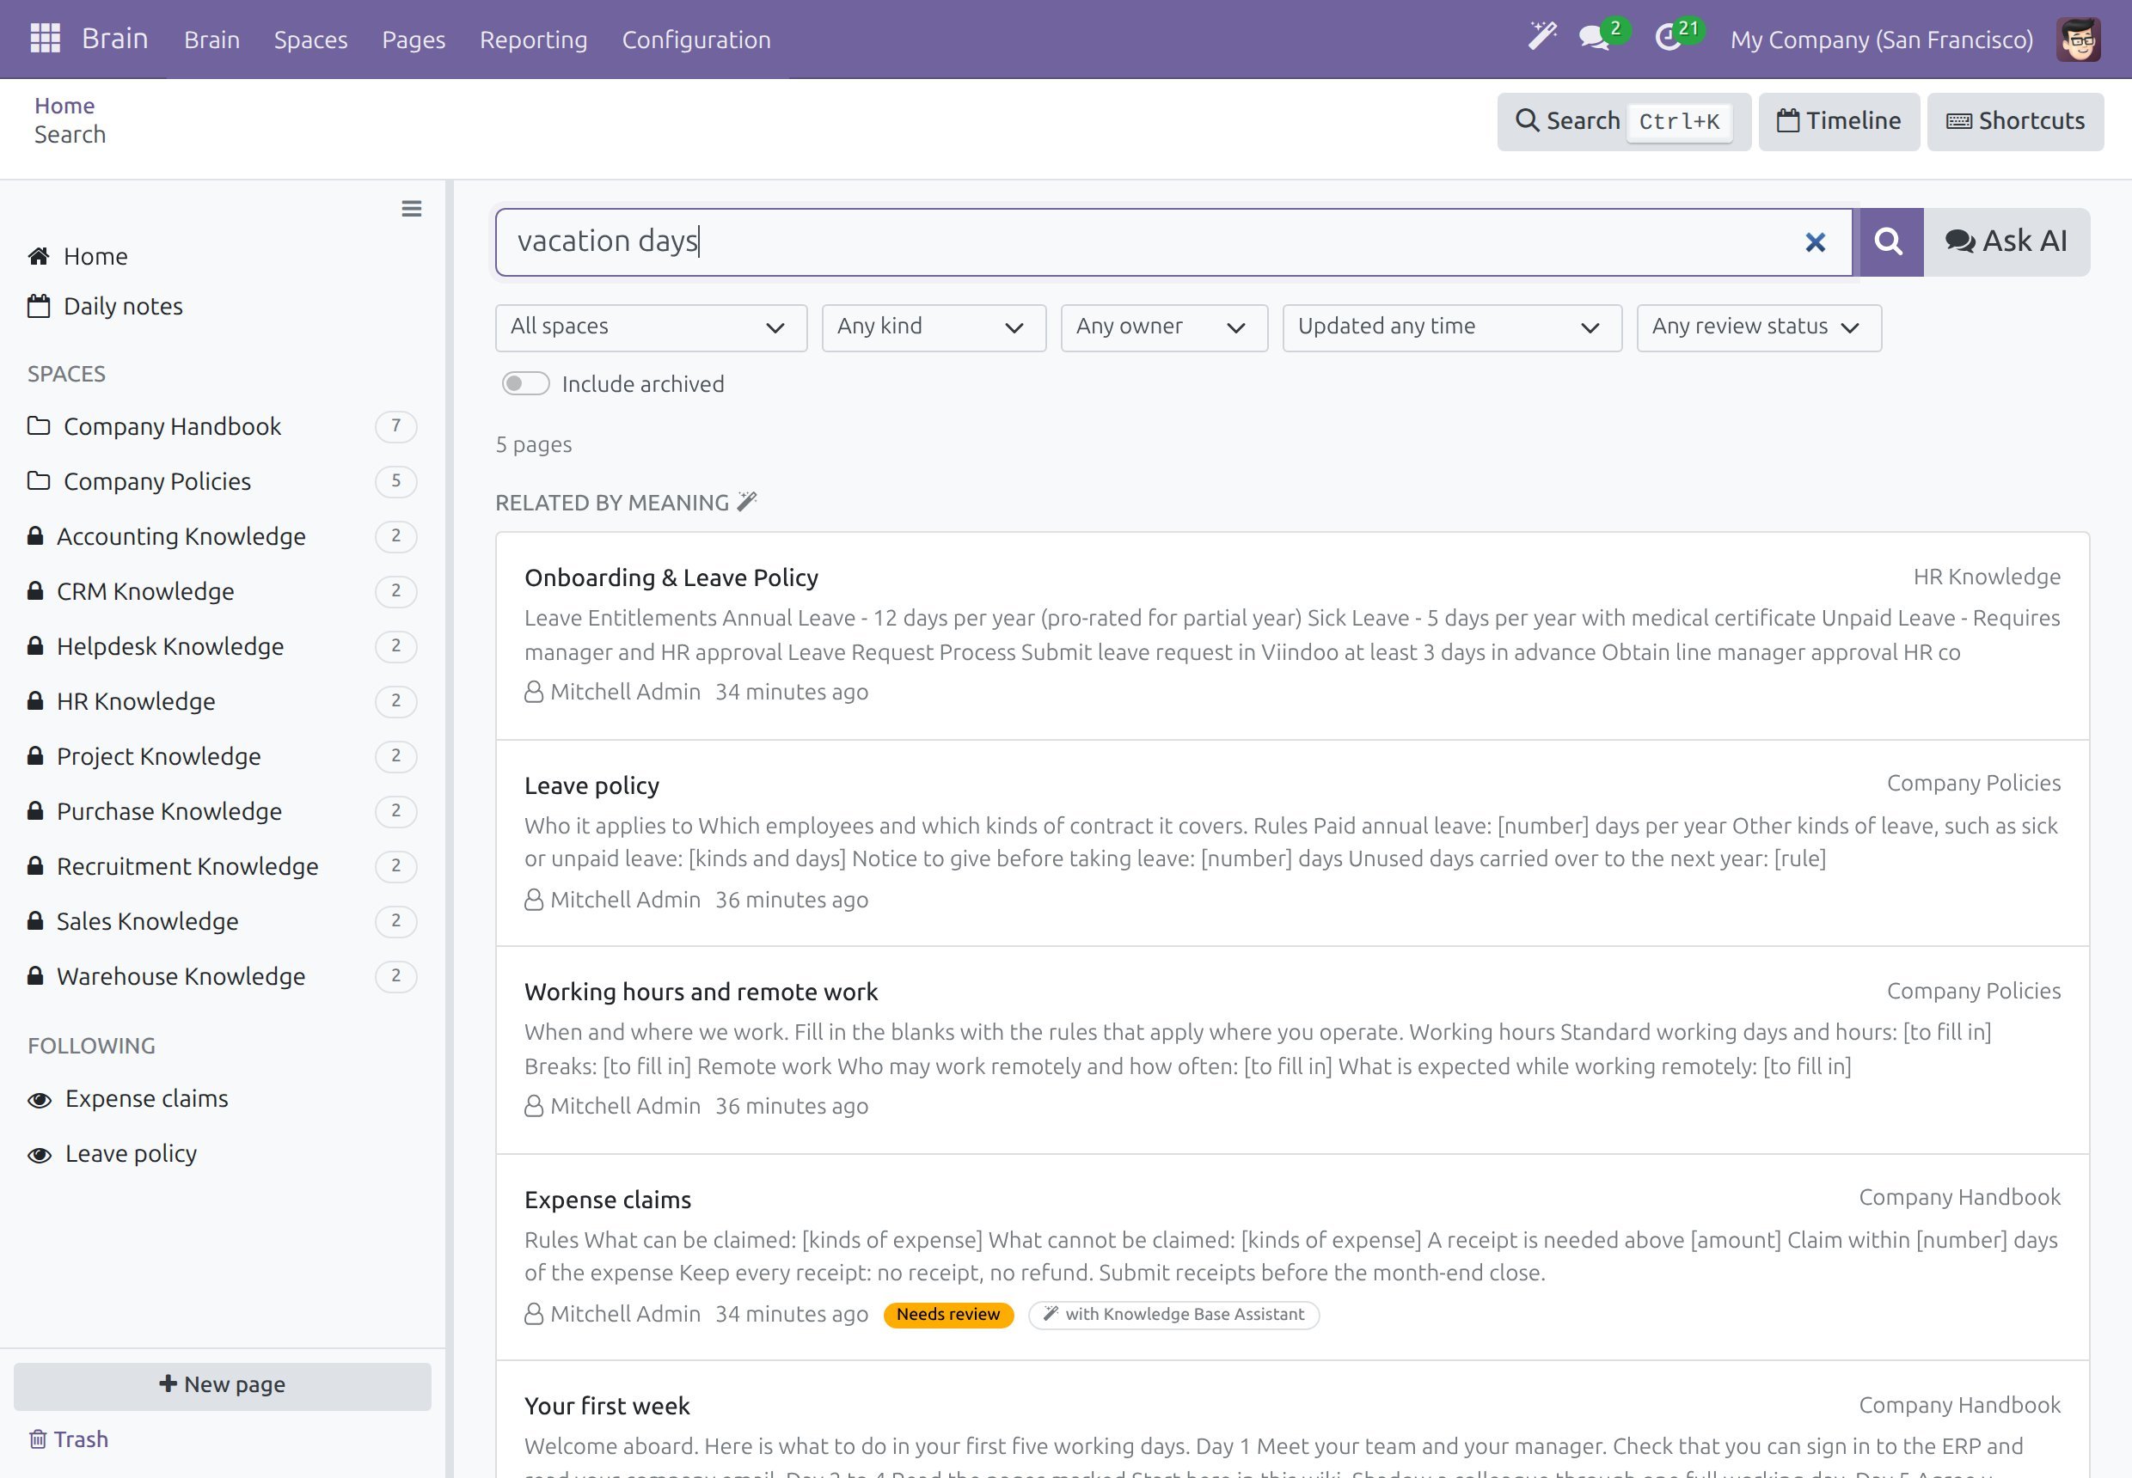
Task: Click the with Knowledge Base Assistant tag
Action: (x=1173, y=1314)
